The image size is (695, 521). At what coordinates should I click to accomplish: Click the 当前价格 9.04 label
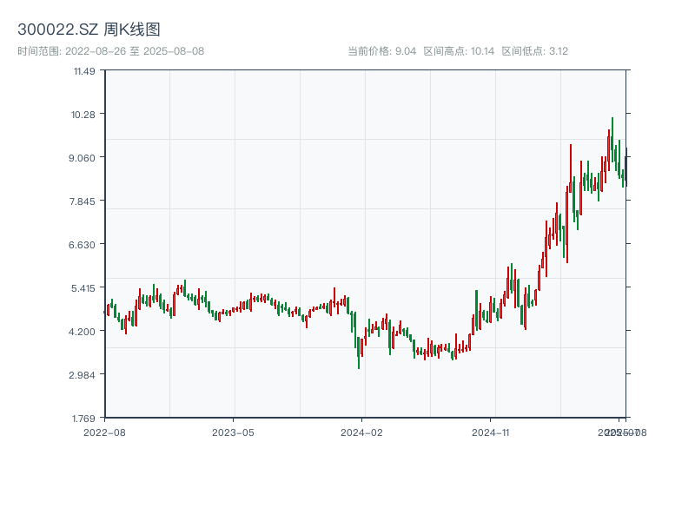click(381, 51)
